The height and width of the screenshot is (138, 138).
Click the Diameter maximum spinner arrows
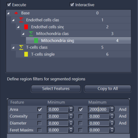(x=112, y=123)
